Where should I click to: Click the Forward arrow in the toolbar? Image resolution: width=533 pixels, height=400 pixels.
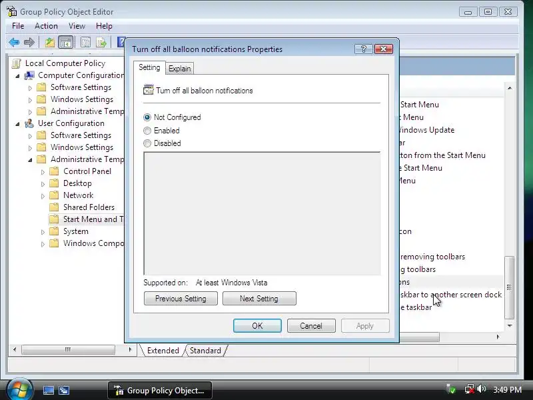(29, 43)
